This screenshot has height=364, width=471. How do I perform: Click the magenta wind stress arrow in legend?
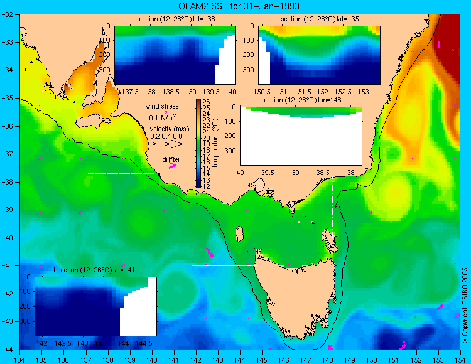click(x=164, y=112)
